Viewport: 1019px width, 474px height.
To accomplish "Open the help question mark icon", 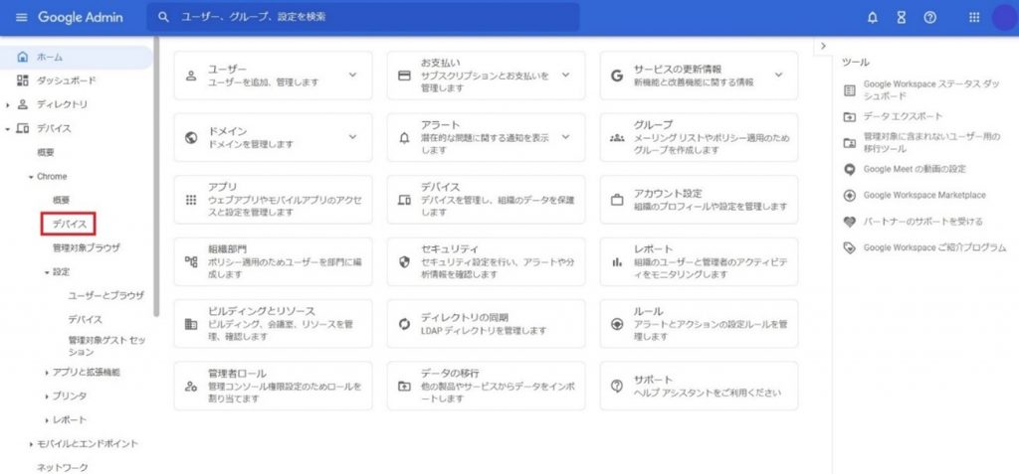I will 929,18.
